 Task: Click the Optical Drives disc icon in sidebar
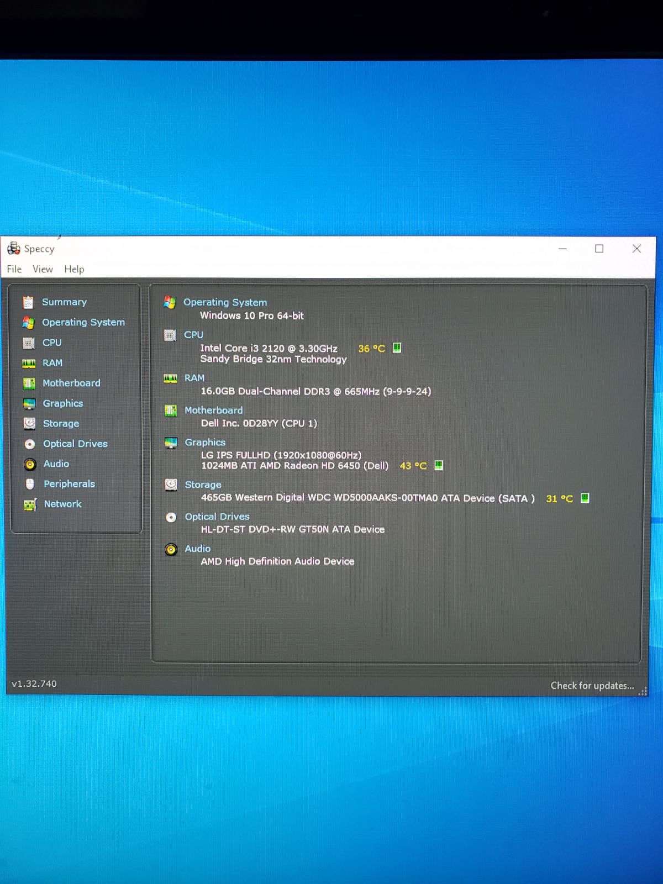[x=30, y=444]
